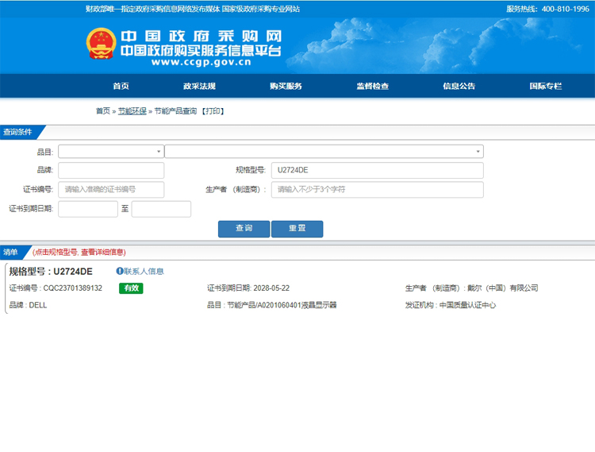
Task: Click certificate number CQC23701389132 text
Action: click(73, 288)
